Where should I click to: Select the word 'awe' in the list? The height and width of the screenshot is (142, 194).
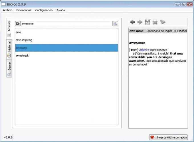click(66, 32)
